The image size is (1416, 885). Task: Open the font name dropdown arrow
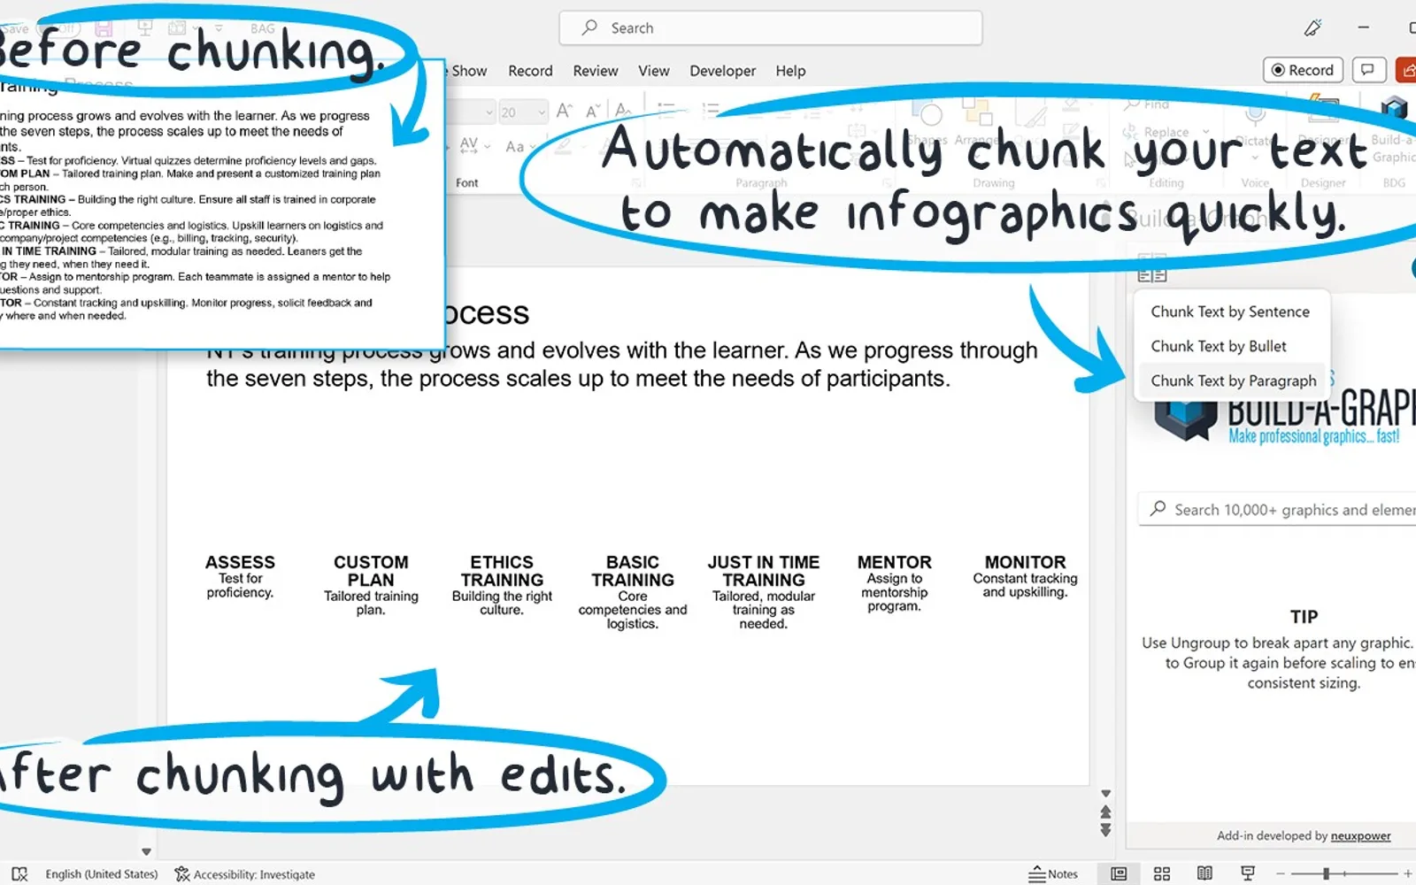489,112
